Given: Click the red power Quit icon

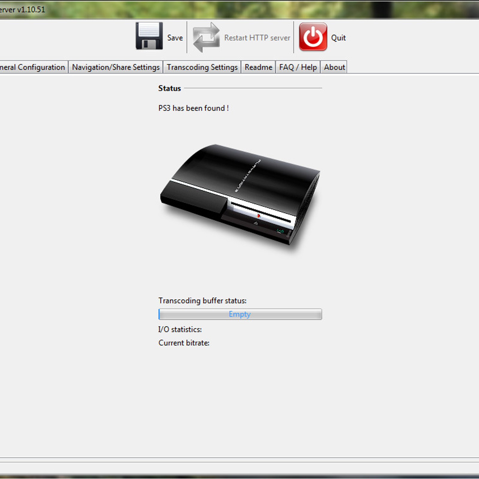Looking at the screenshot, I should point(313,37).
